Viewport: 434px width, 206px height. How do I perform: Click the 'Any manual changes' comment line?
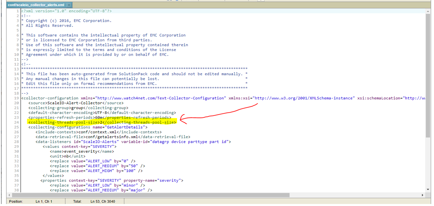click(134, 79)
